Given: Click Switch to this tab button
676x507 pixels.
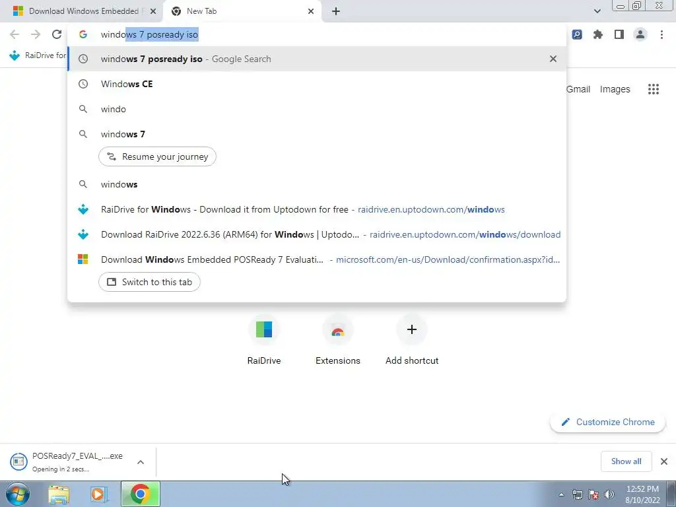Looking at the screenshot, I should click(x=149, y=282).
